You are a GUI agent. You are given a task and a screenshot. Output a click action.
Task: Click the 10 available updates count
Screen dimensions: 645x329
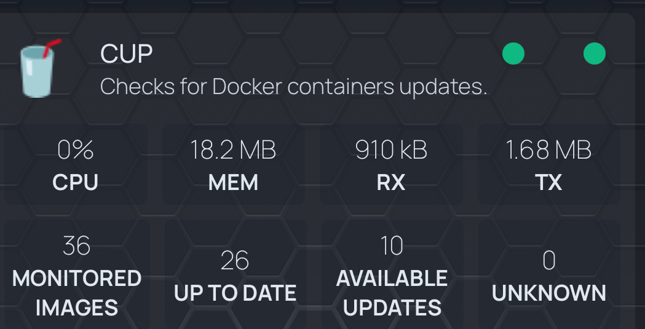392,246
